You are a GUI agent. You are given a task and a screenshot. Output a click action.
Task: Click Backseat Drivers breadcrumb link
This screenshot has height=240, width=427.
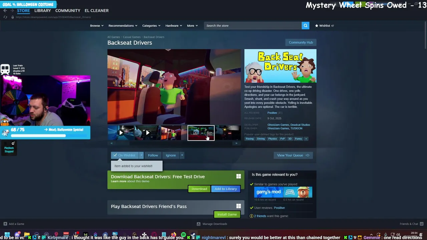click(154, 37)
